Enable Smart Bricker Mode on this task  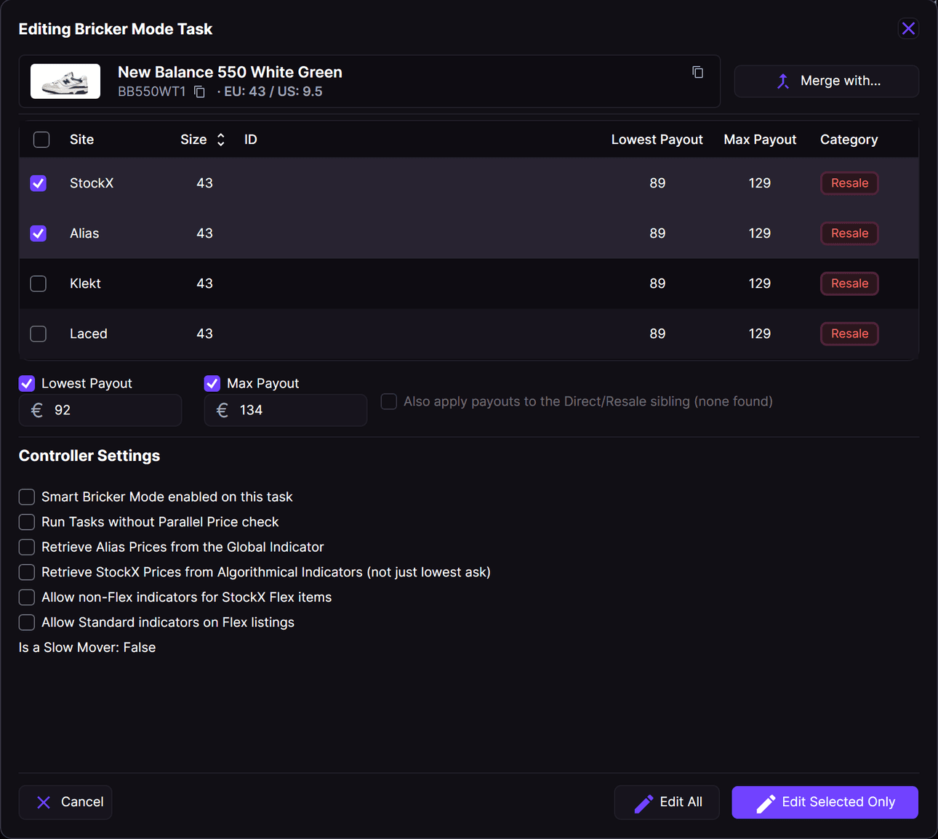click(x=27, y=497)
